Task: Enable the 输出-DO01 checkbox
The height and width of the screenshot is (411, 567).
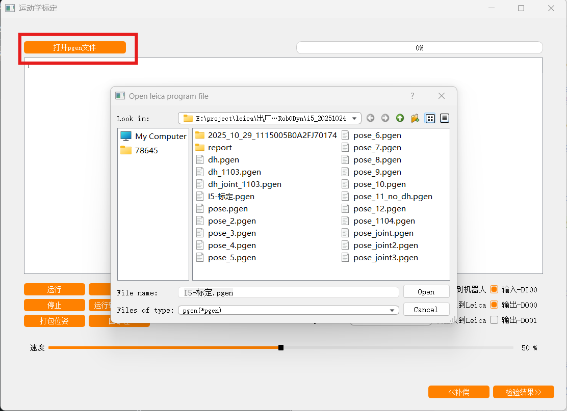Action: [493, 320]
